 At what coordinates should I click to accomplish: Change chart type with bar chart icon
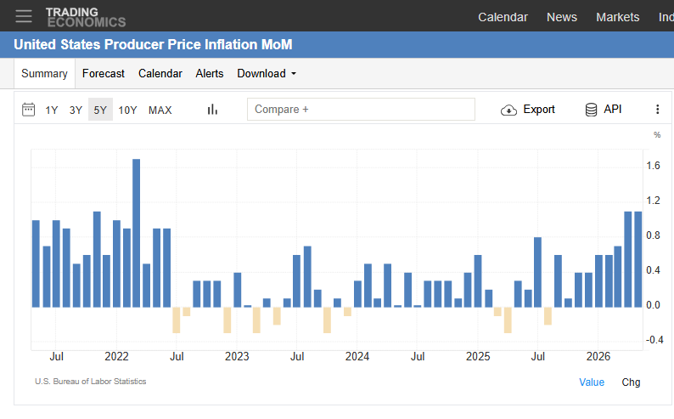point(212,110)
